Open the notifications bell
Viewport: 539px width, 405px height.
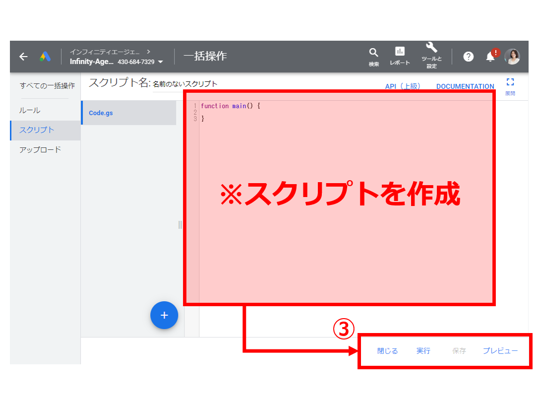[x=490, y=58]
